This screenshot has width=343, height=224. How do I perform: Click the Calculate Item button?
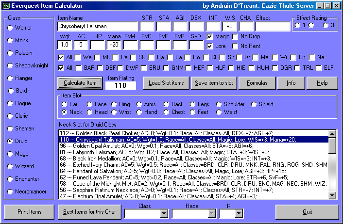(80, 83)
